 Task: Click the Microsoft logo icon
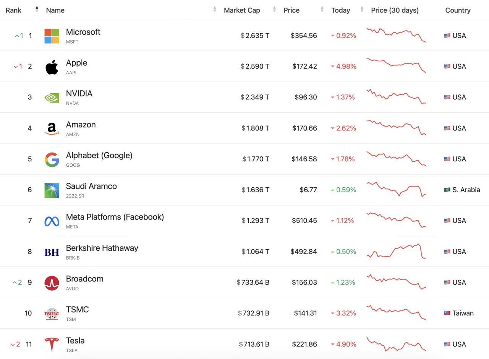[52, 36]
